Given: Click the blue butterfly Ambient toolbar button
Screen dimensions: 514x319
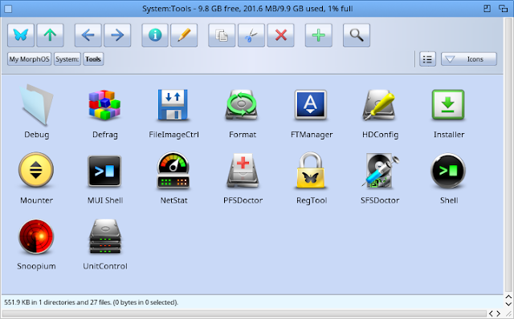Looking at the screenshot, I should [21, 35].
